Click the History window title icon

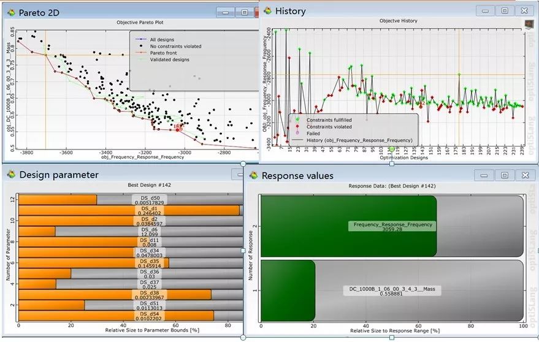click(268, 12)
